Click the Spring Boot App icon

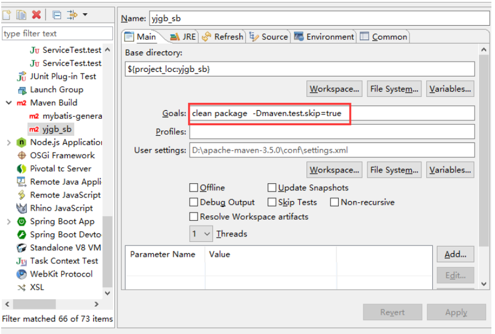pyautogui.click(x=22, y=221)
